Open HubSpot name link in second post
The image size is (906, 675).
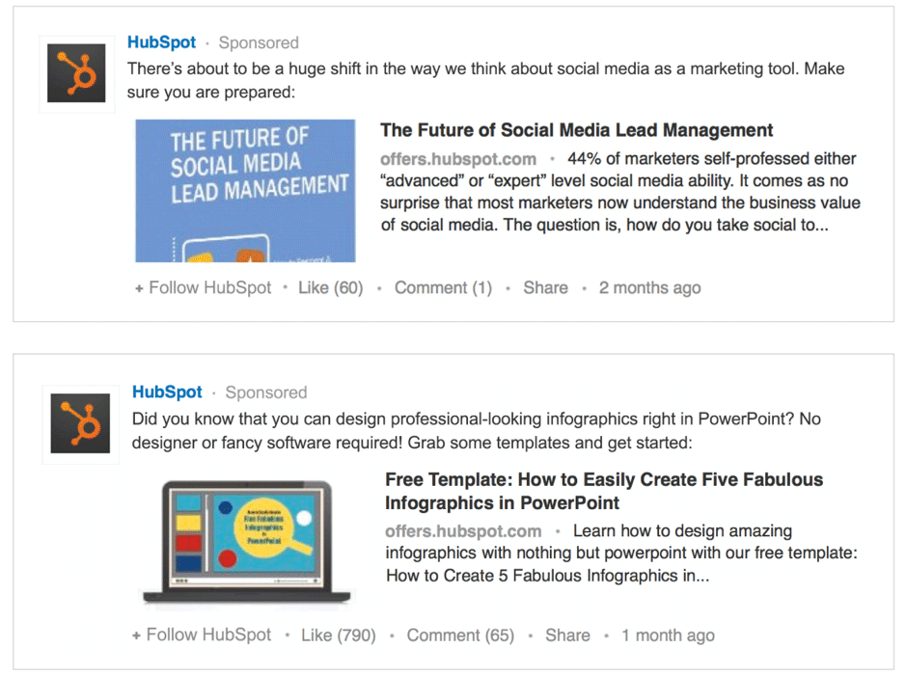pos(167,392)
